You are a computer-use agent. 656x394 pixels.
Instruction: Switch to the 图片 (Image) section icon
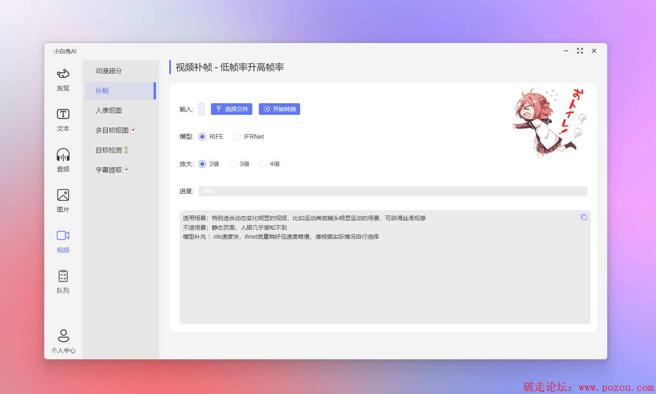(63, 195)
